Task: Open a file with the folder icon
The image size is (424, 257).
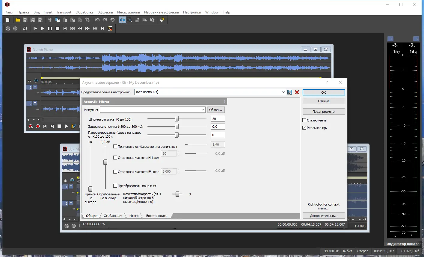Action: tap(18, 20)
